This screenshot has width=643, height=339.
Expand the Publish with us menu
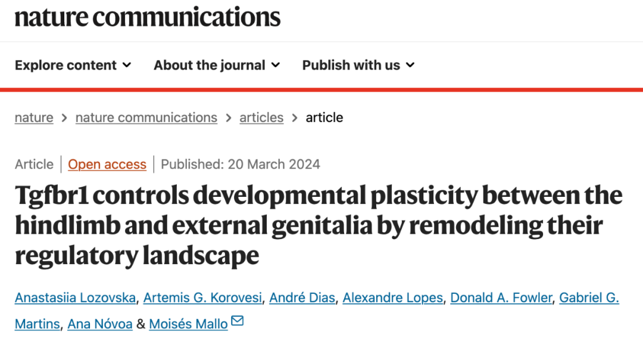(x=358, y=65)
